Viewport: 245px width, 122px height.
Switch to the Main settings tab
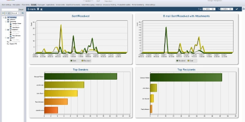click(6, 5)
